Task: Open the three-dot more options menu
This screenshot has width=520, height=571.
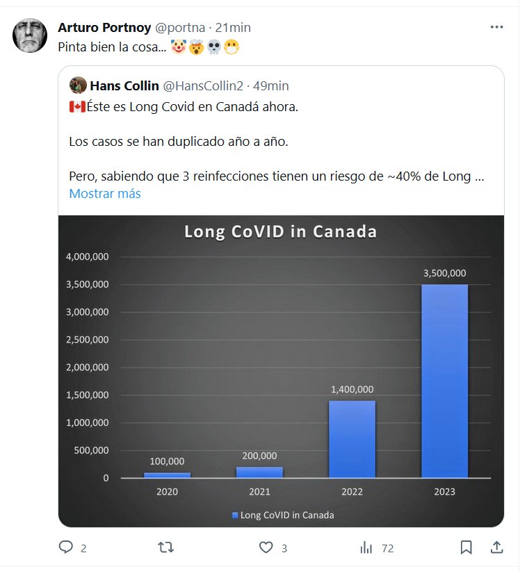Action: click(x=496, y=27)
